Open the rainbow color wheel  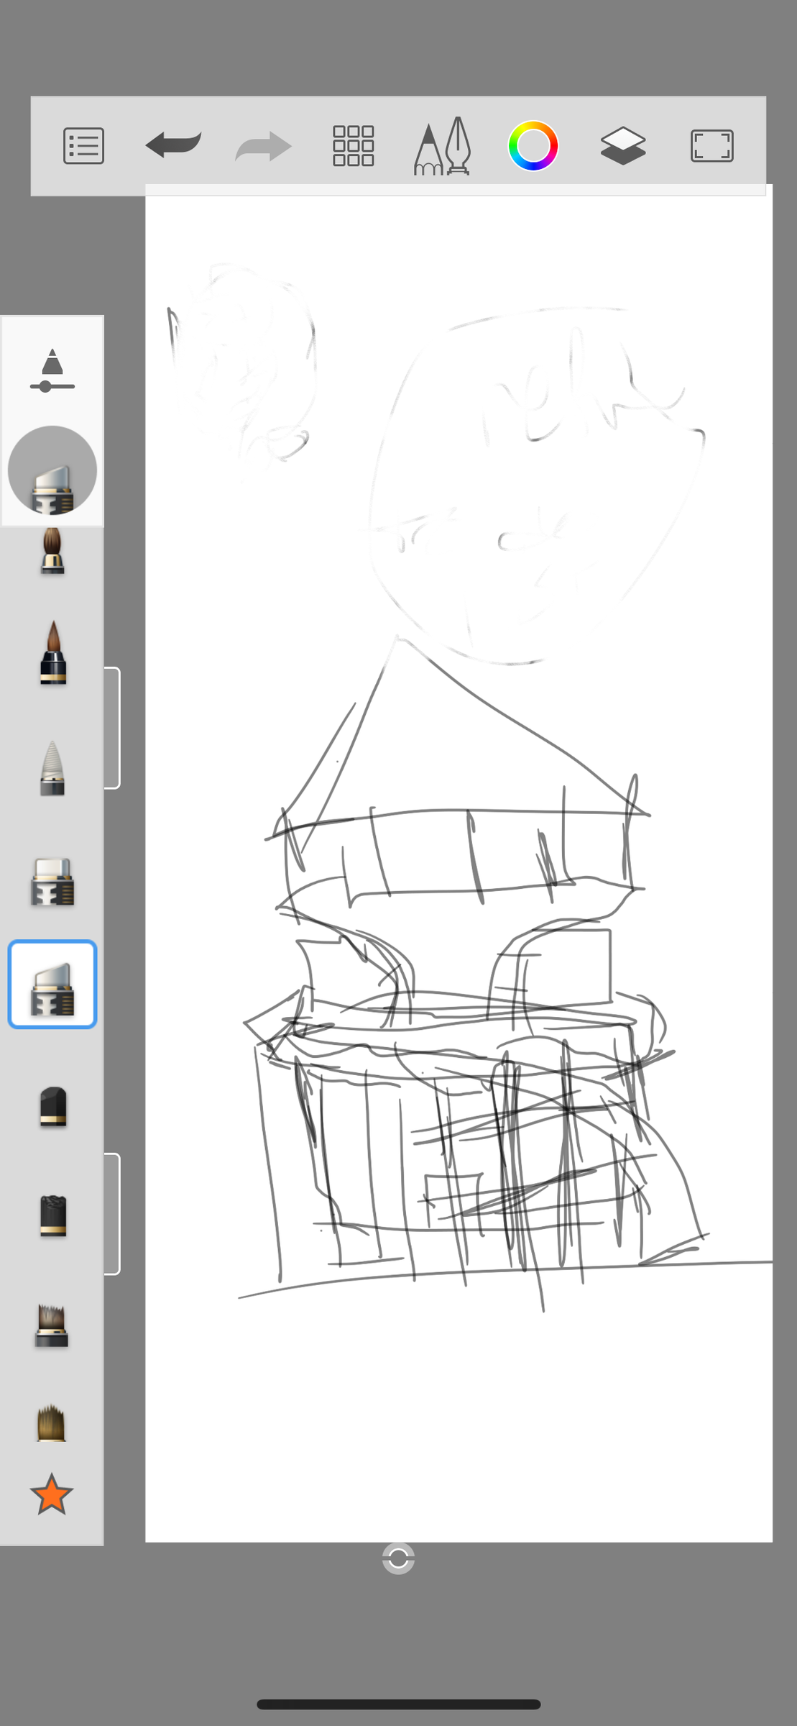(533, 146)
